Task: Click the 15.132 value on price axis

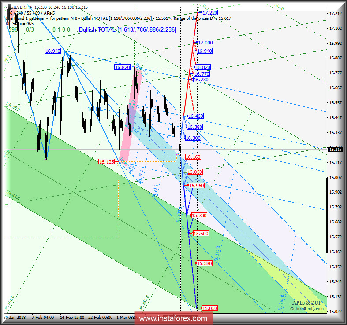Action: pyautogui.click(x=335, y=297)
